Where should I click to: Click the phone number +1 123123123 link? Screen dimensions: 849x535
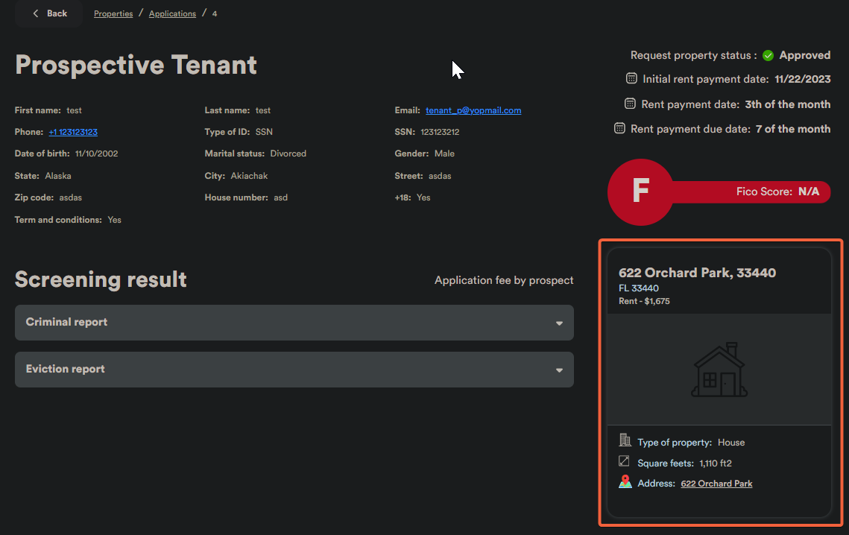click(73, 132)
